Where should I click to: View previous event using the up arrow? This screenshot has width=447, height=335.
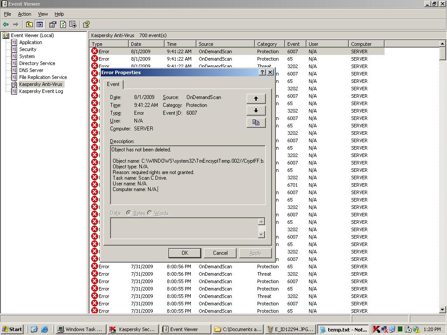coord(256,98)
